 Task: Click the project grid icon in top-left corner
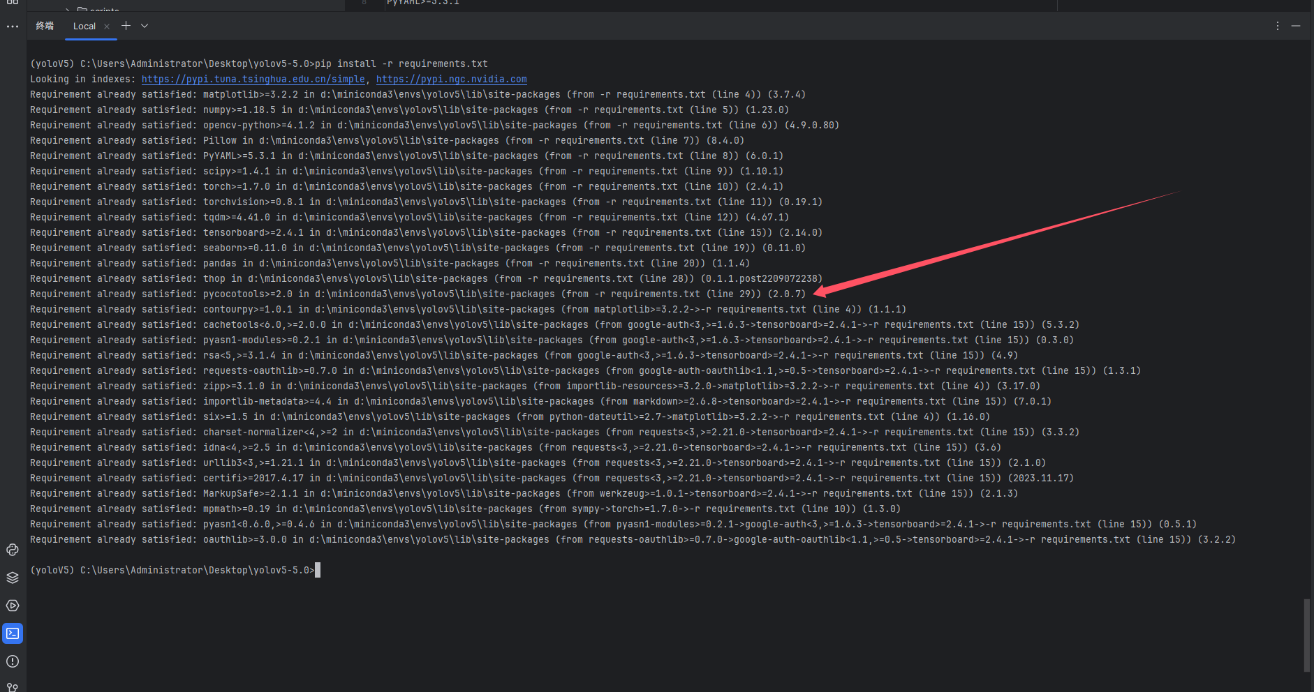pyautogui.click(x=12, y=3)
